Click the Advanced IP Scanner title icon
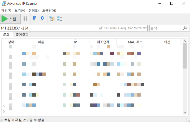The height and width of the screenshot is (122, 190). (4, 3)
